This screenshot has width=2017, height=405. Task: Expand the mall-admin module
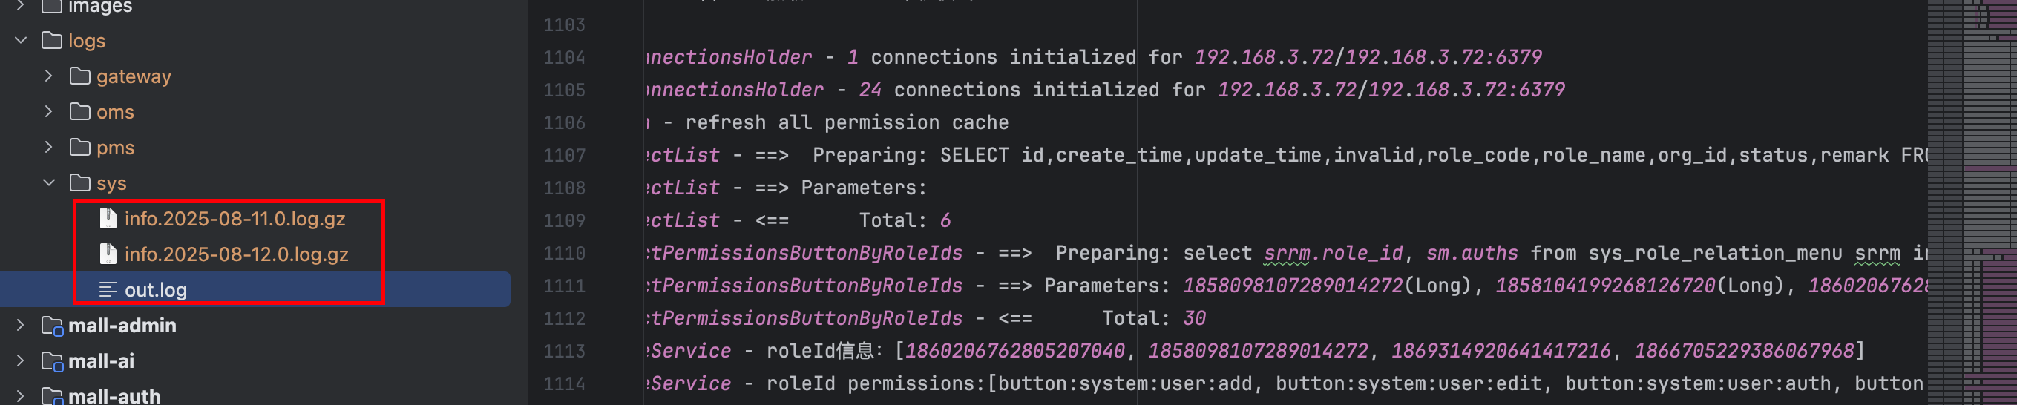21,325
